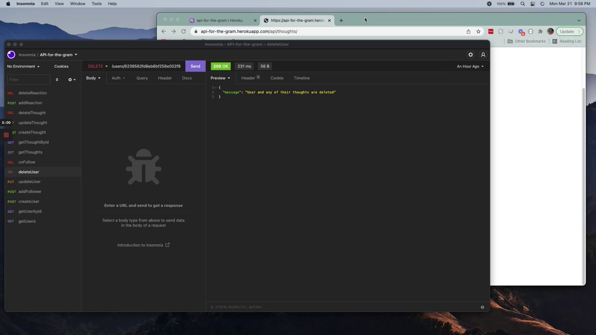The width and height of the screenshot is (596, 335).
Task: Click the sidebar sort icon beside the filter
Action: (x=57, y=80)
